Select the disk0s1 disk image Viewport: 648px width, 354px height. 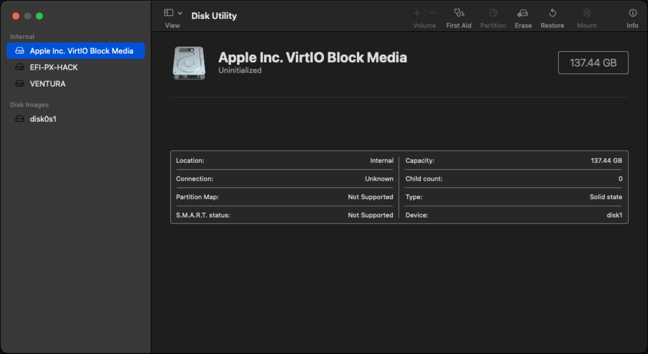click(76, 119)
